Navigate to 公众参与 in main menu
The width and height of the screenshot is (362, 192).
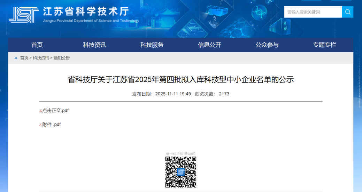click(x=267, y=45)
